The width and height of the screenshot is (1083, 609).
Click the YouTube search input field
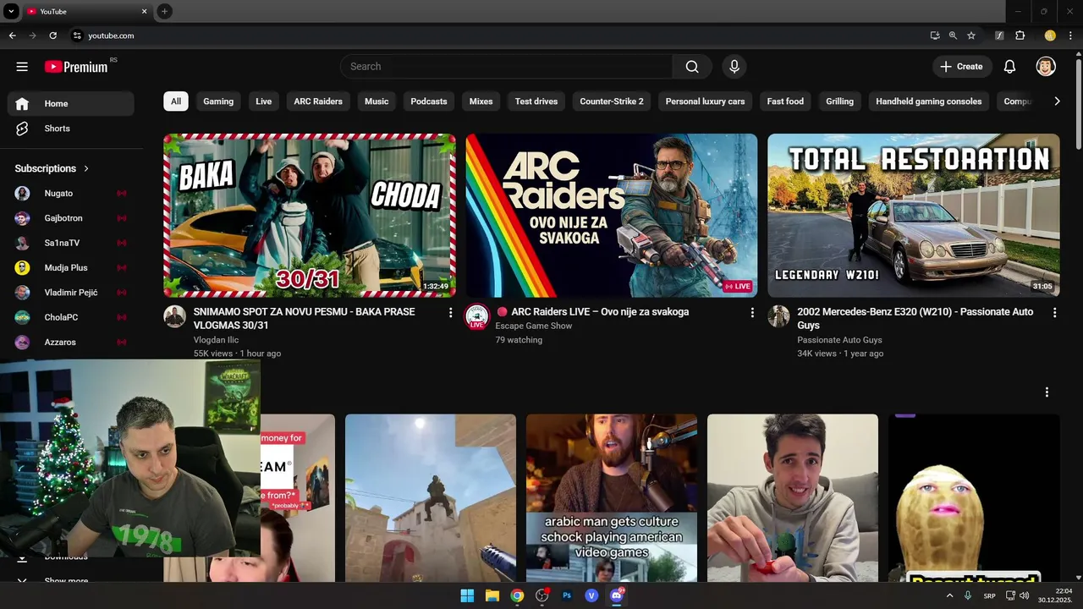[x=507, y=66]
